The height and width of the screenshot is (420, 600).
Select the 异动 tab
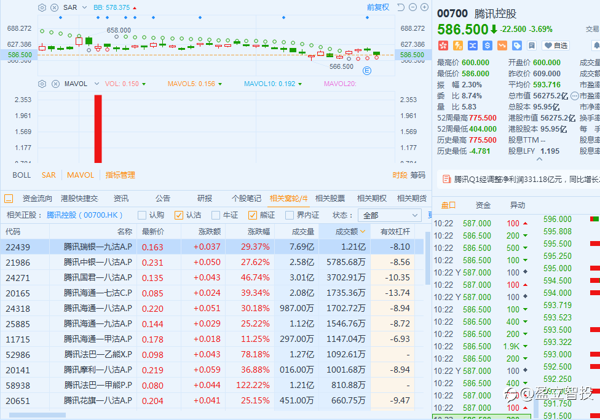tap(518, 205)
